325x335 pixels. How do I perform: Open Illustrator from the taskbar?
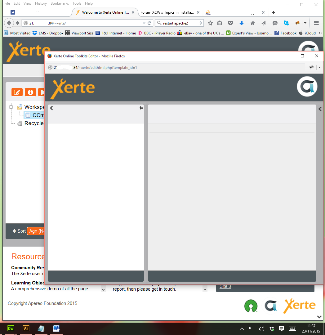coord(26,328)
